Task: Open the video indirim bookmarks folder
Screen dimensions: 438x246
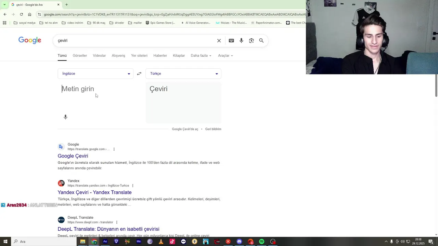Action: tap(72, 23)
